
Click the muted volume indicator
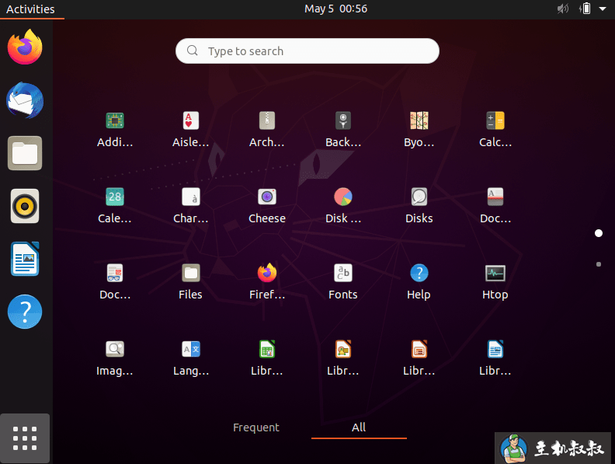[563, 9]
